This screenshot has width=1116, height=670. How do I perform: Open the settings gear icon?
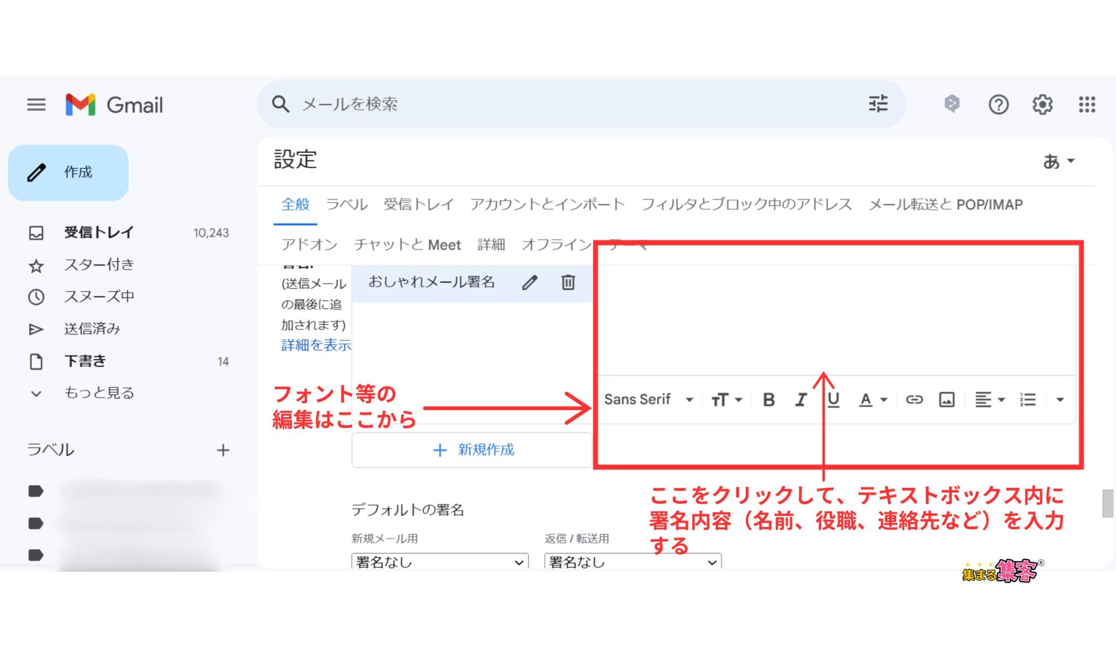click(1042, 104)
